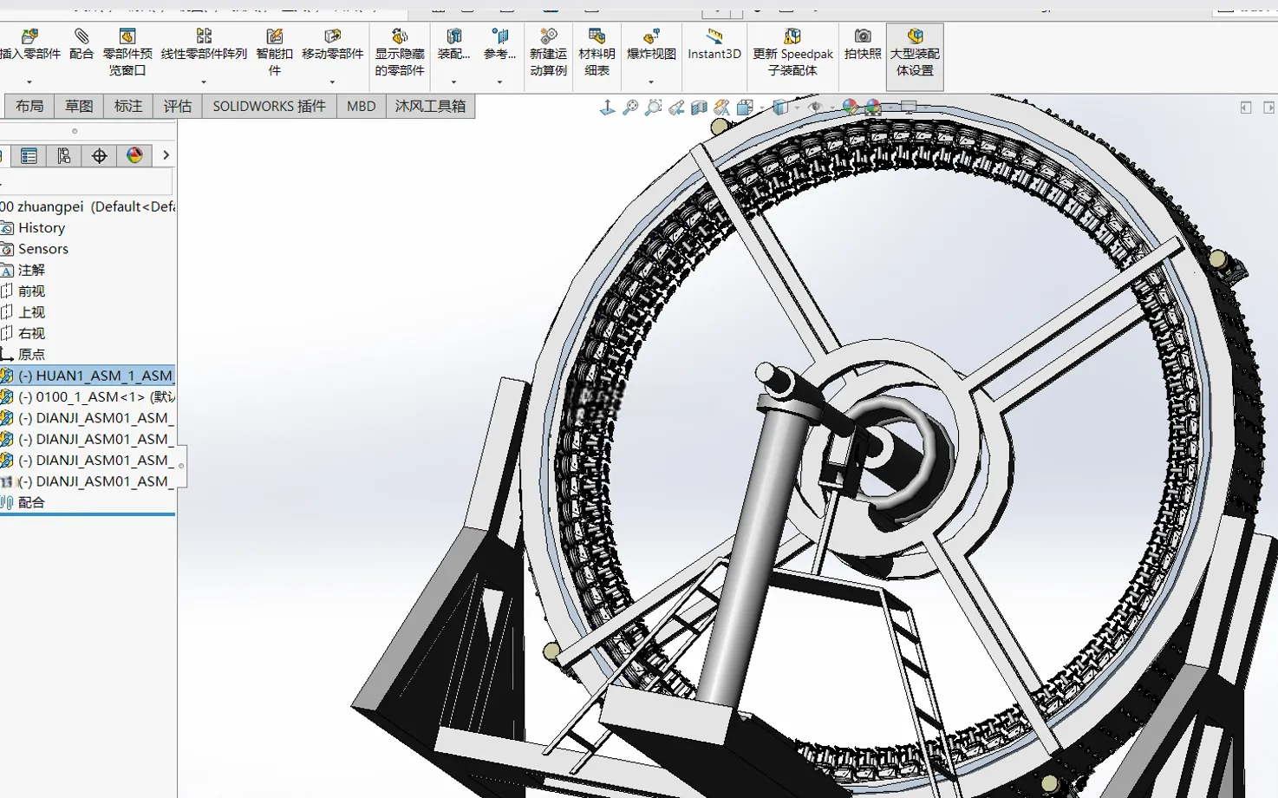
Task: Expand the 插入零部件 dropdown arrow
Action: coord(29,82)
